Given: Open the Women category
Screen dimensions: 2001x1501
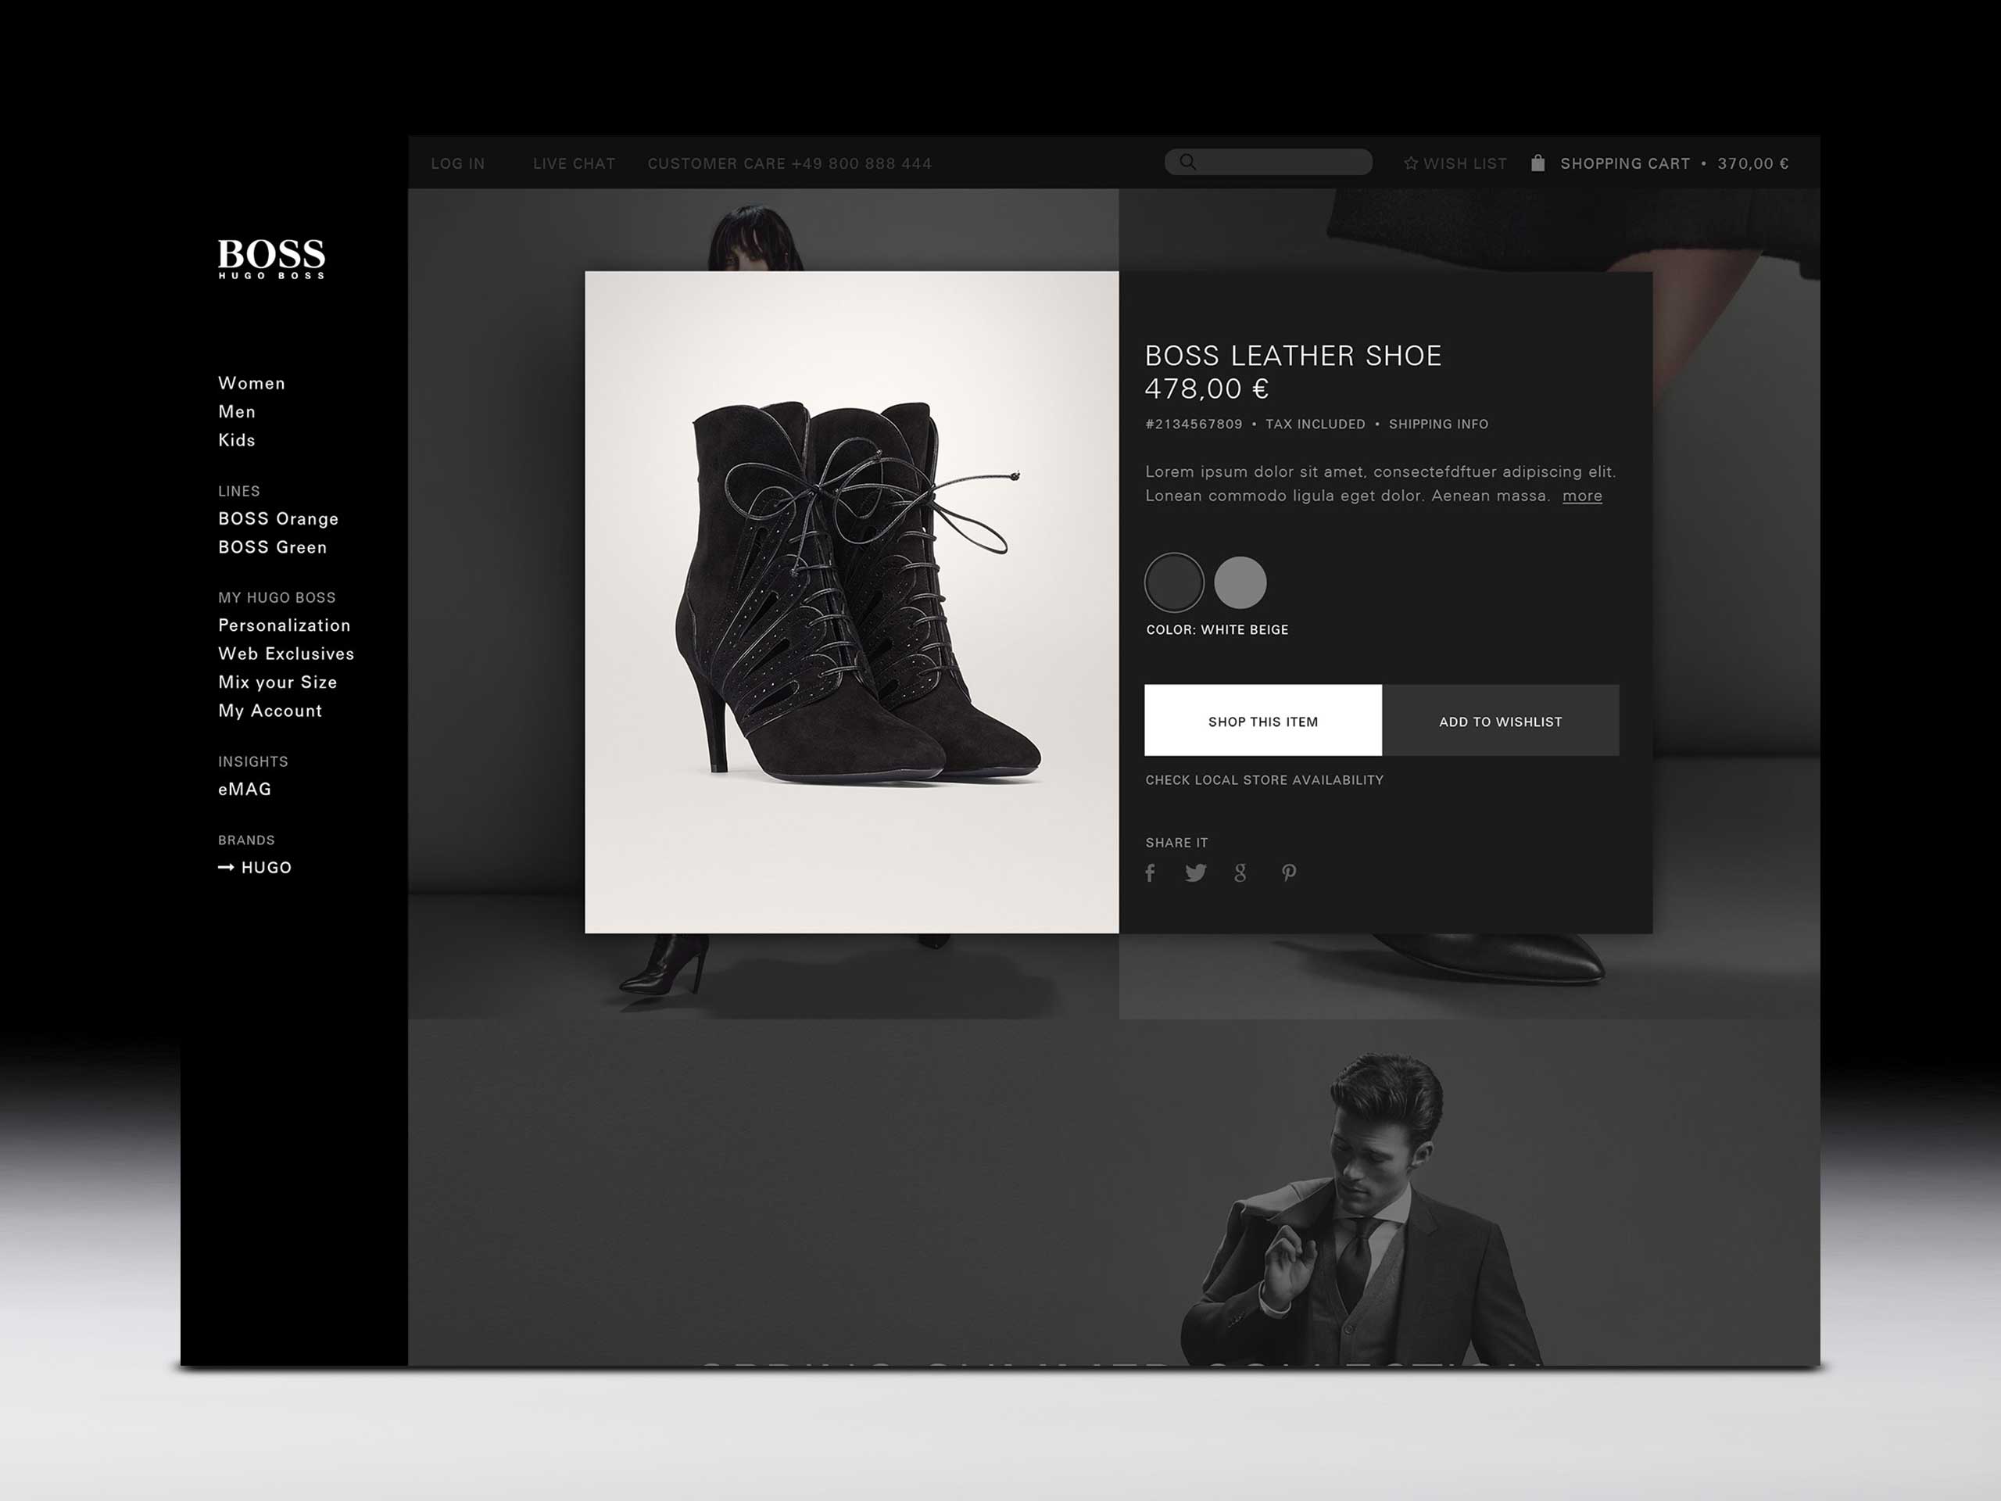Looking at the screenshot, I should click(252, 383).
